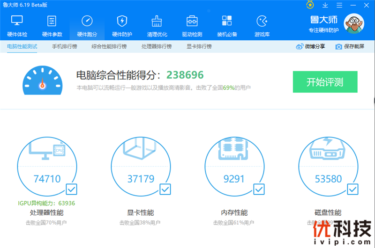Switch to 显卡排行榜 tab
375x248 pixels.
point(199,46)
